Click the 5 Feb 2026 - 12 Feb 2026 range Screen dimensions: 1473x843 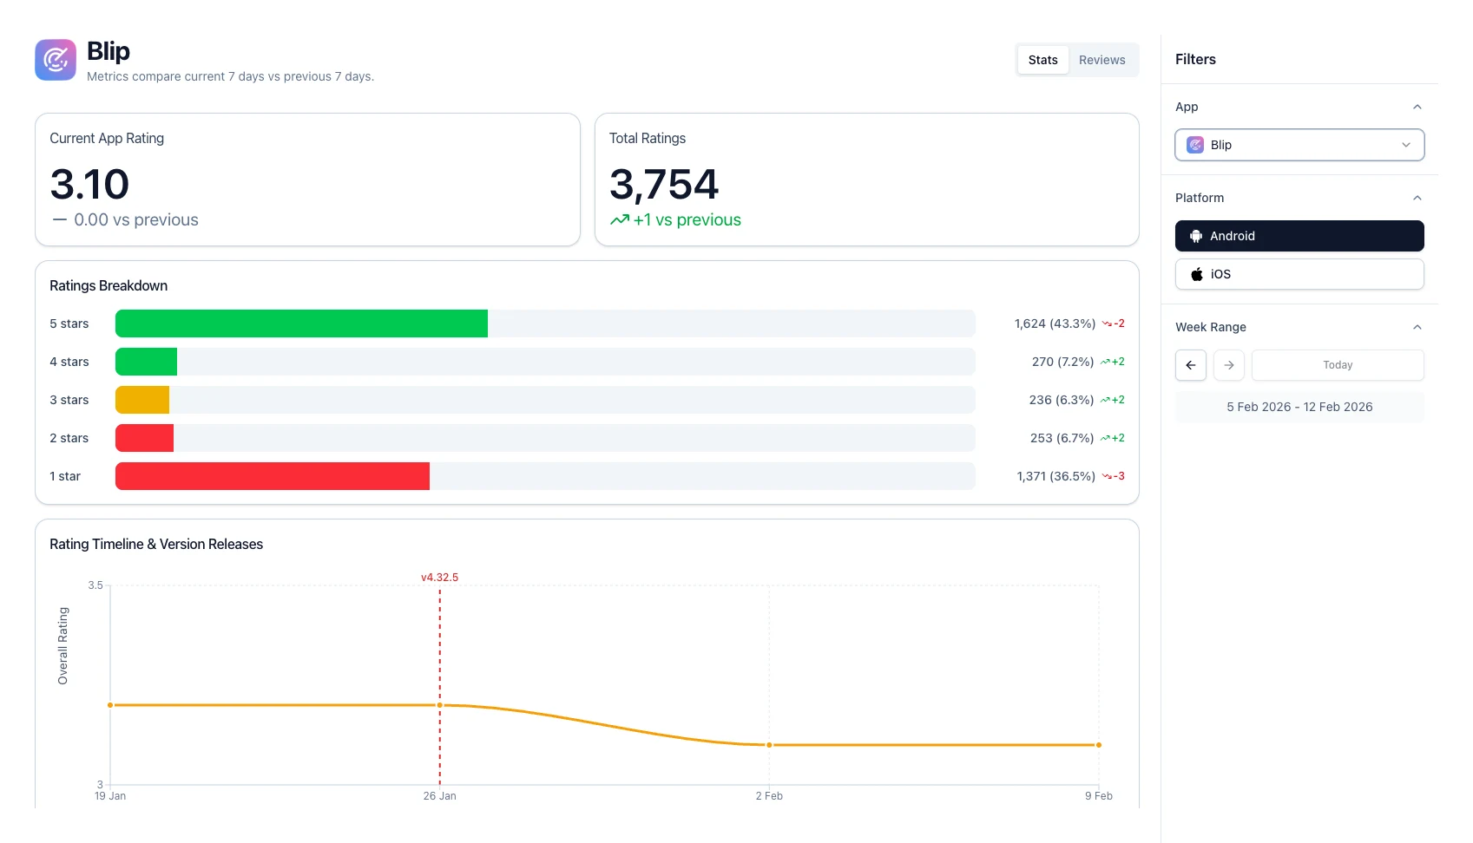click(1299, 407)
